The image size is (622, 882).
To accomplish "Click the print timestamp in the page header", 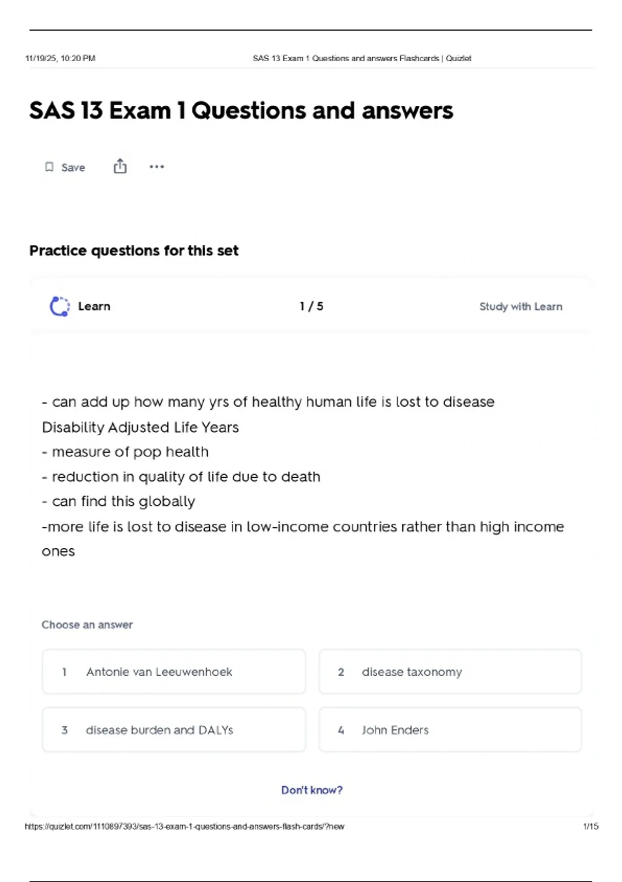I will 60,58.
